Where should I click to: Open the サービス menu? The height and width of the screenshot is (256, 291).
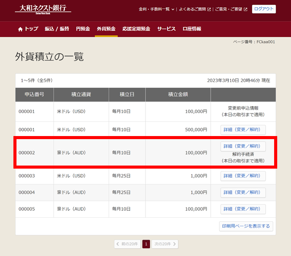tap(166, 29)
